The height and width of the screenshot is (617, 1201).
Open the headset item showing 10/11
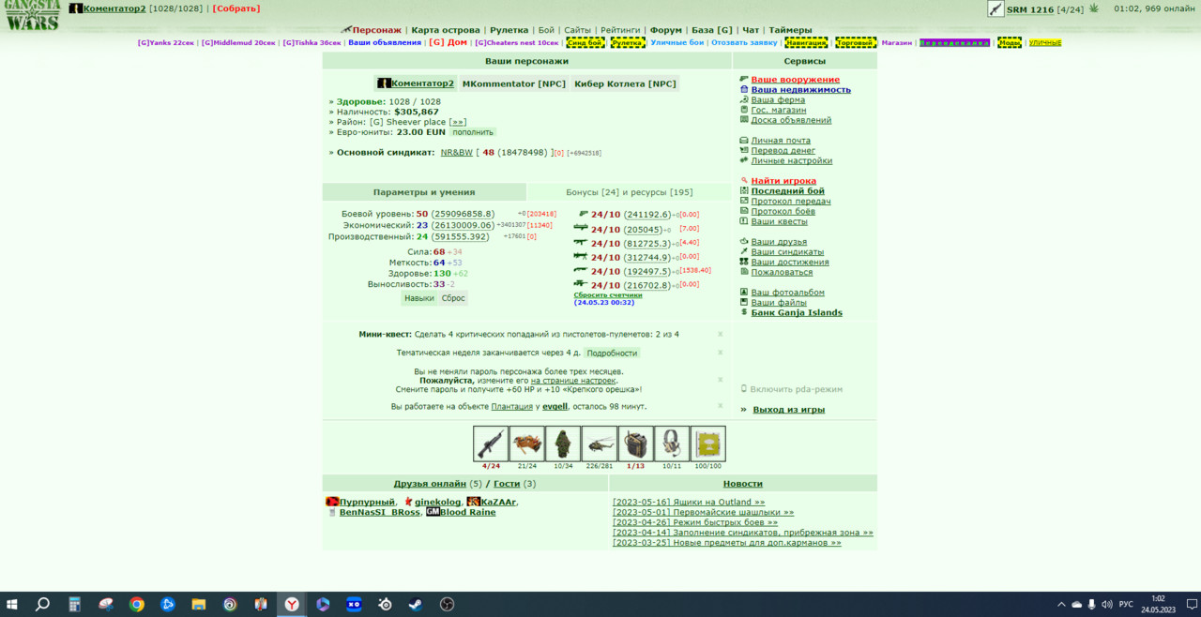pyautogui.click(x=672, y=444)
